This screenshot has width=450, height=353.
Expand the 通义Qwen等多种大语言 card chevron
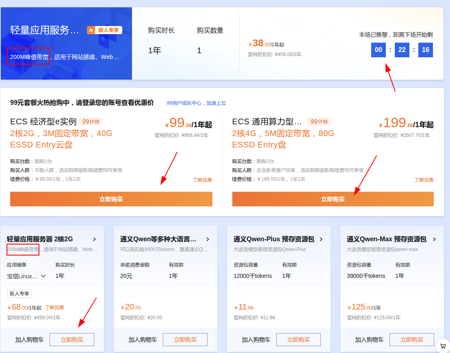208,239
